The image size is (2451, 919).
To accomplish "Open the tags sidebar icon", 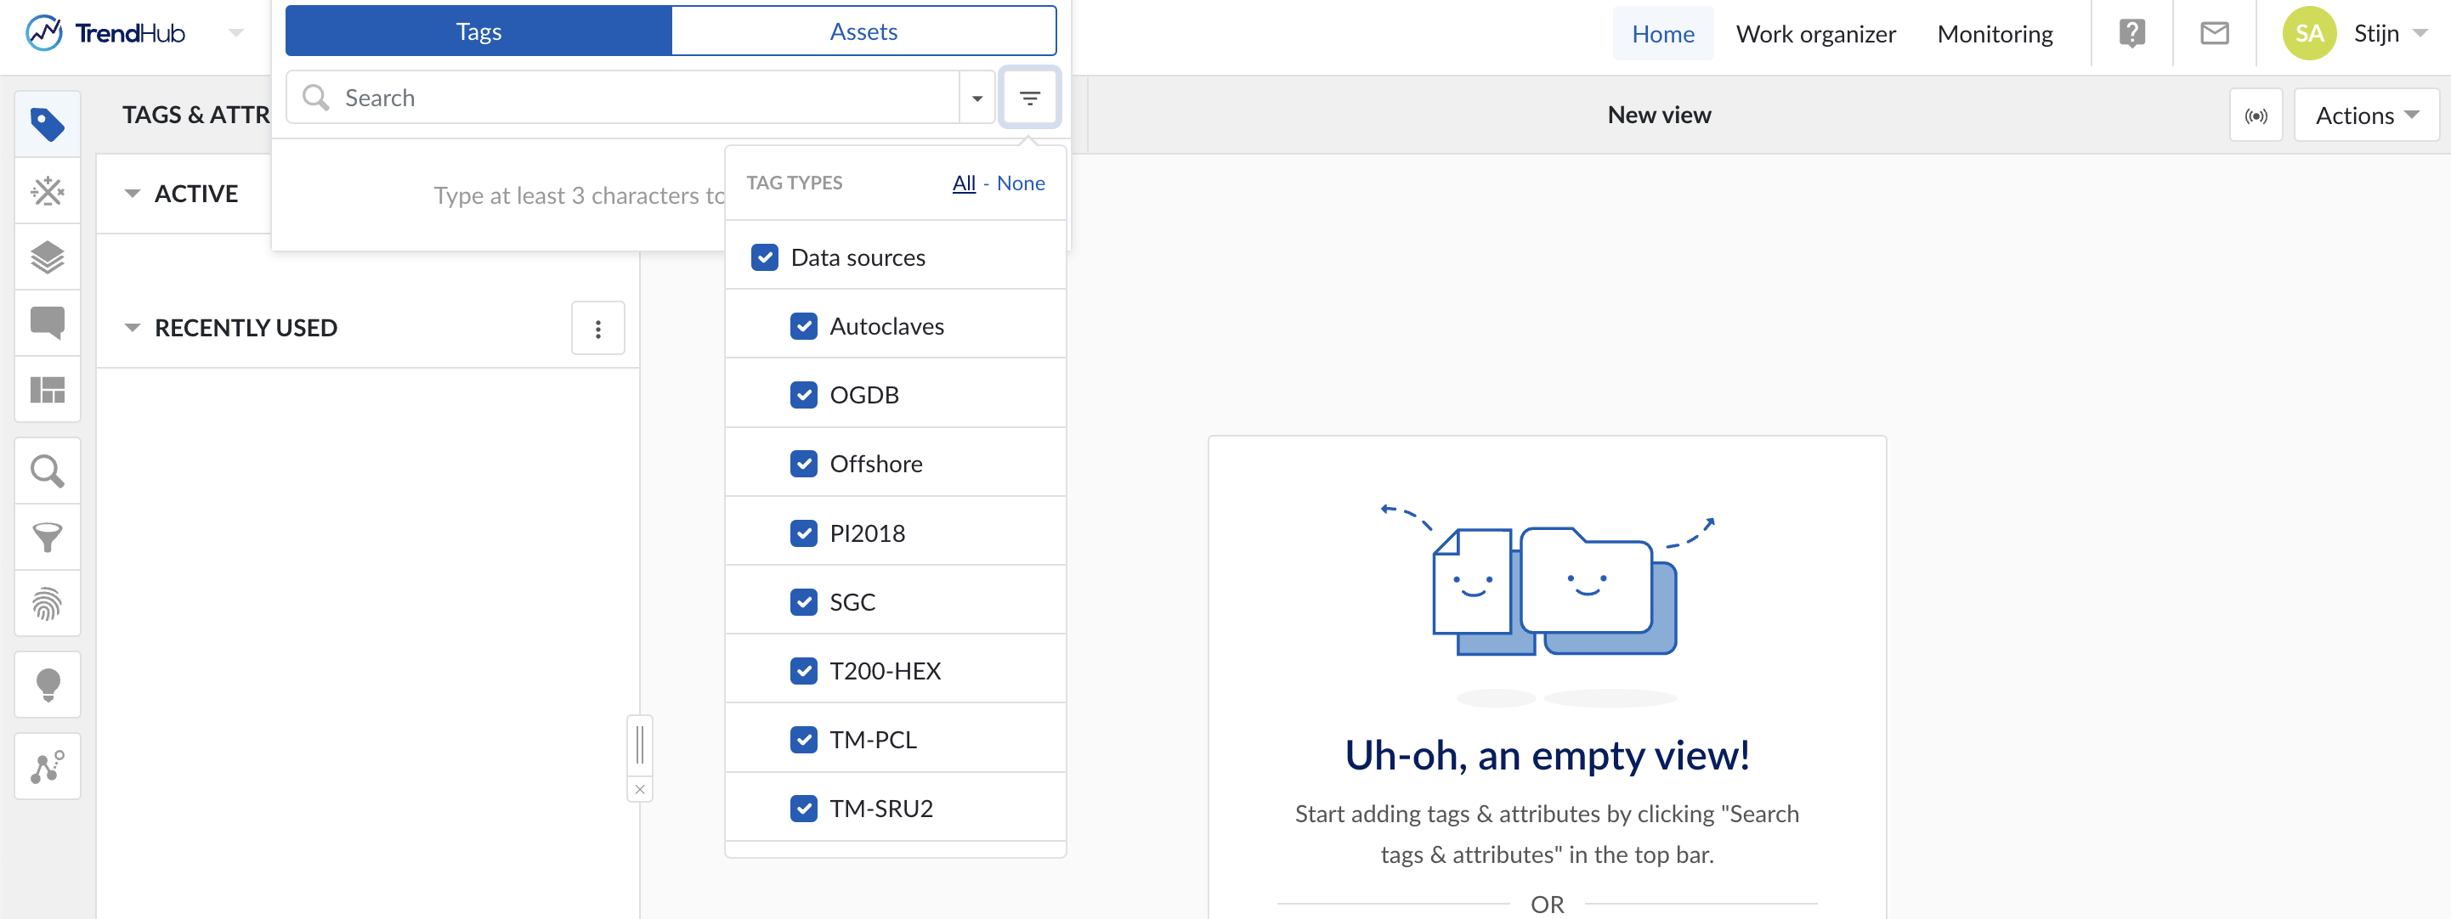I will [48, 125].
